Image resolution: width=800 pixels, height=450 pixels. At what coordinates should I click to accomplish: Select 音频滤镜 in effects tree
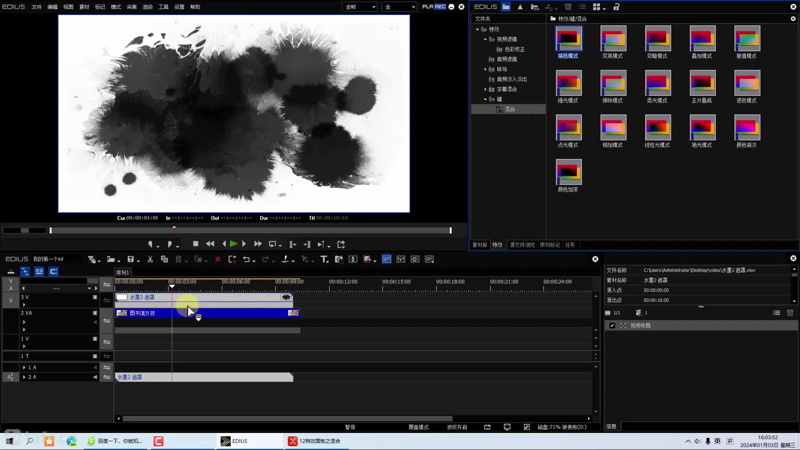click(507, 59)
